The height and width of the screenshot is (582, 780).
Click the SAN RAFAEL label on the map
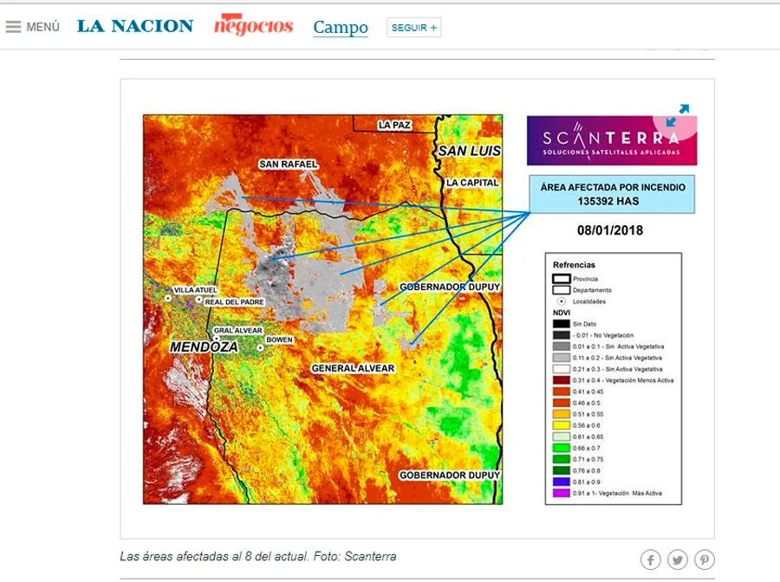click(x=289, y=164)
